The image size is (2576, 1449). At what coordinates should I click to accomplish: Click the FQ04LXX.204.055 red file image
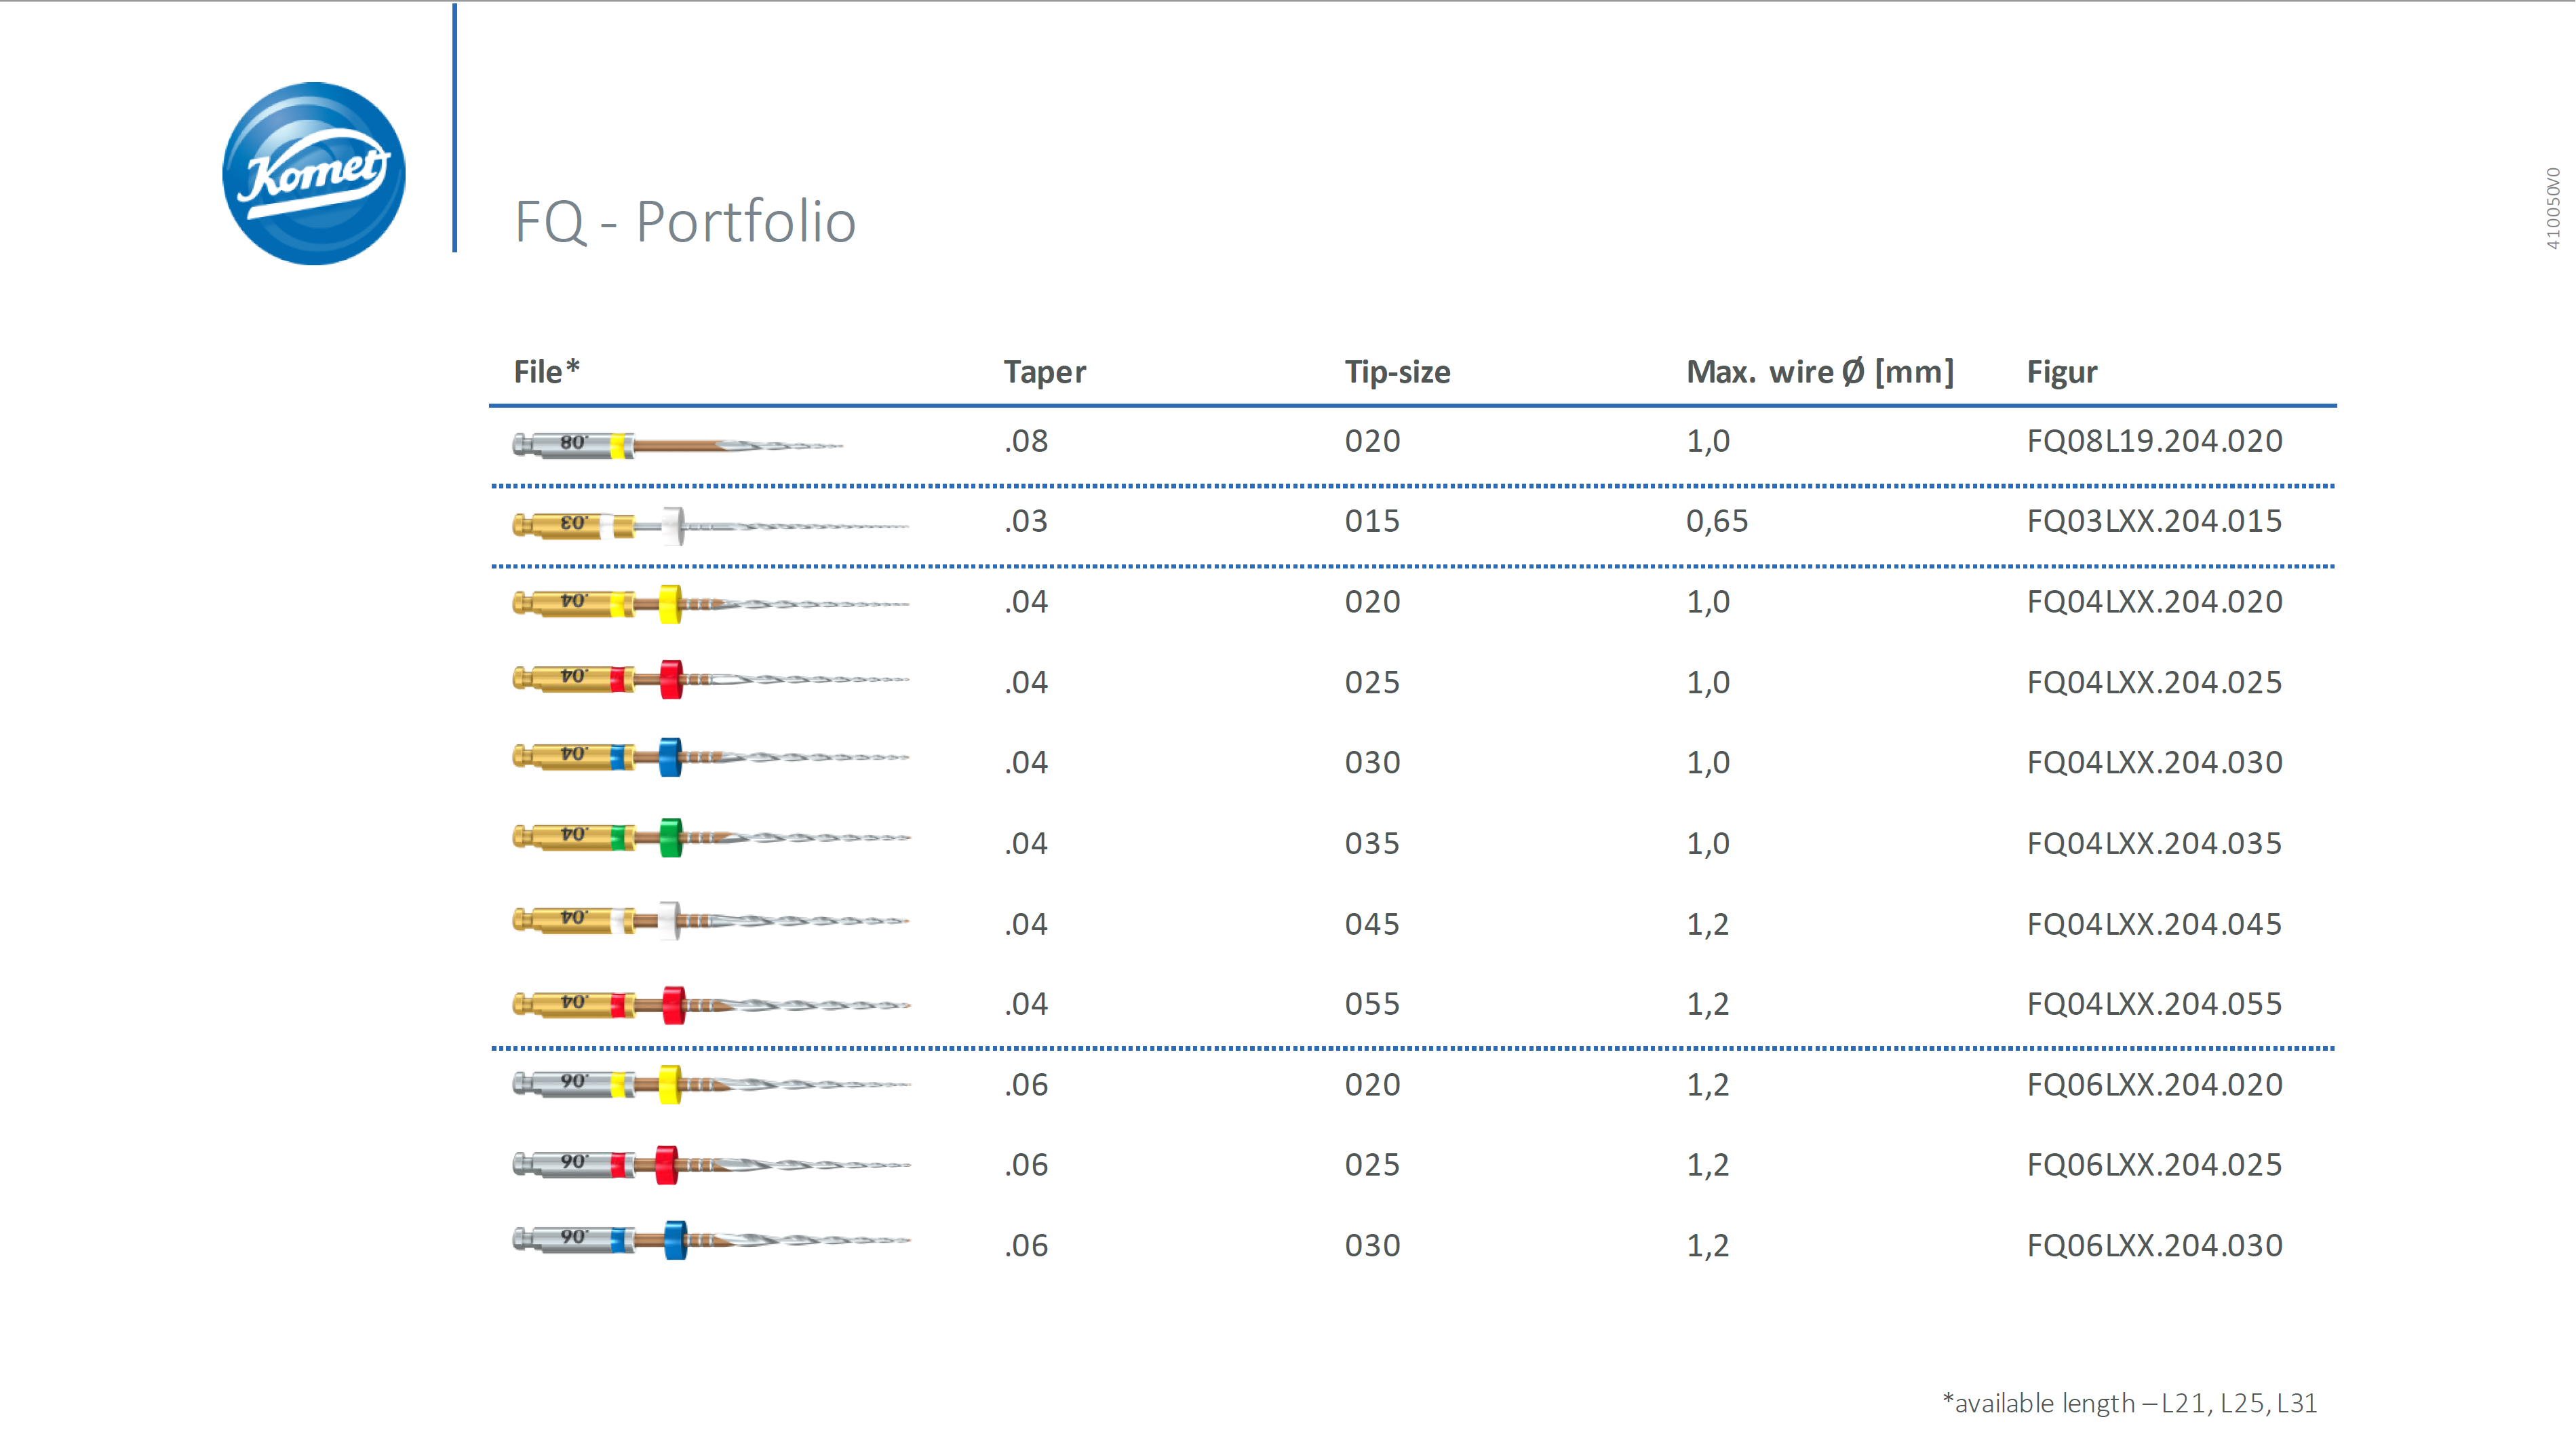coord(711,1004)
